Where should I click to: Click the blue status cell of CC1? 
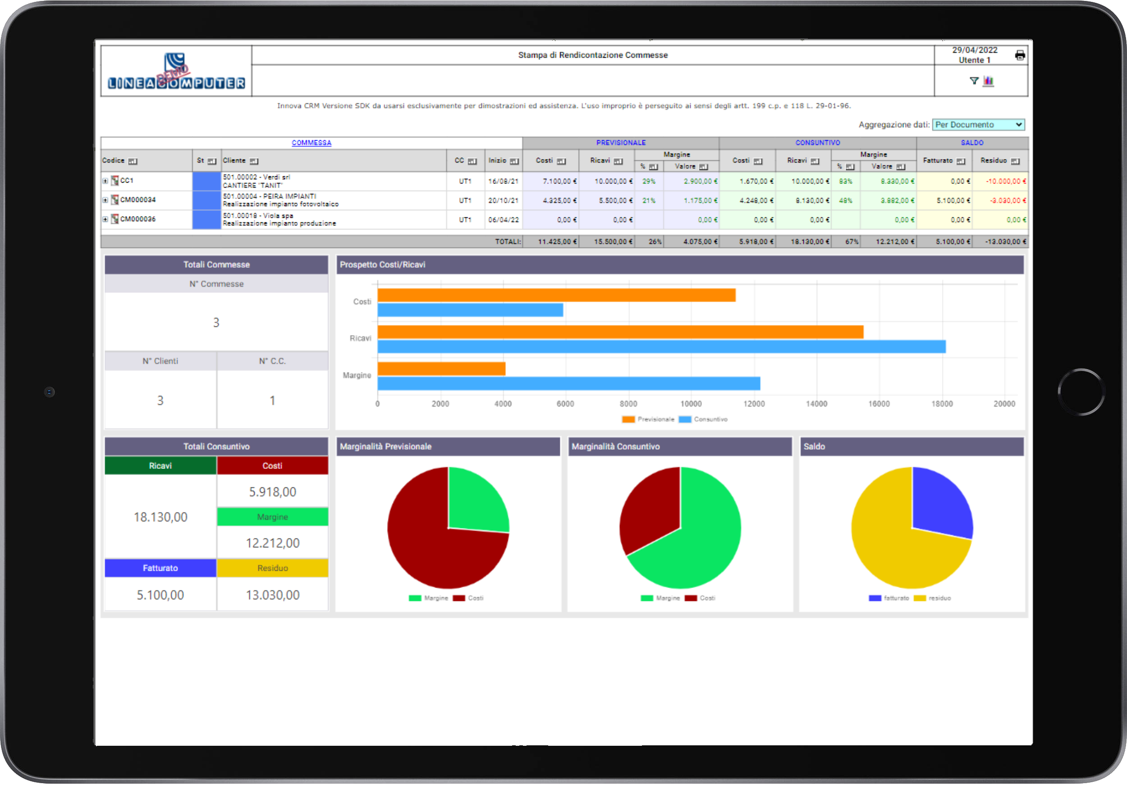(x=206, y=181)
